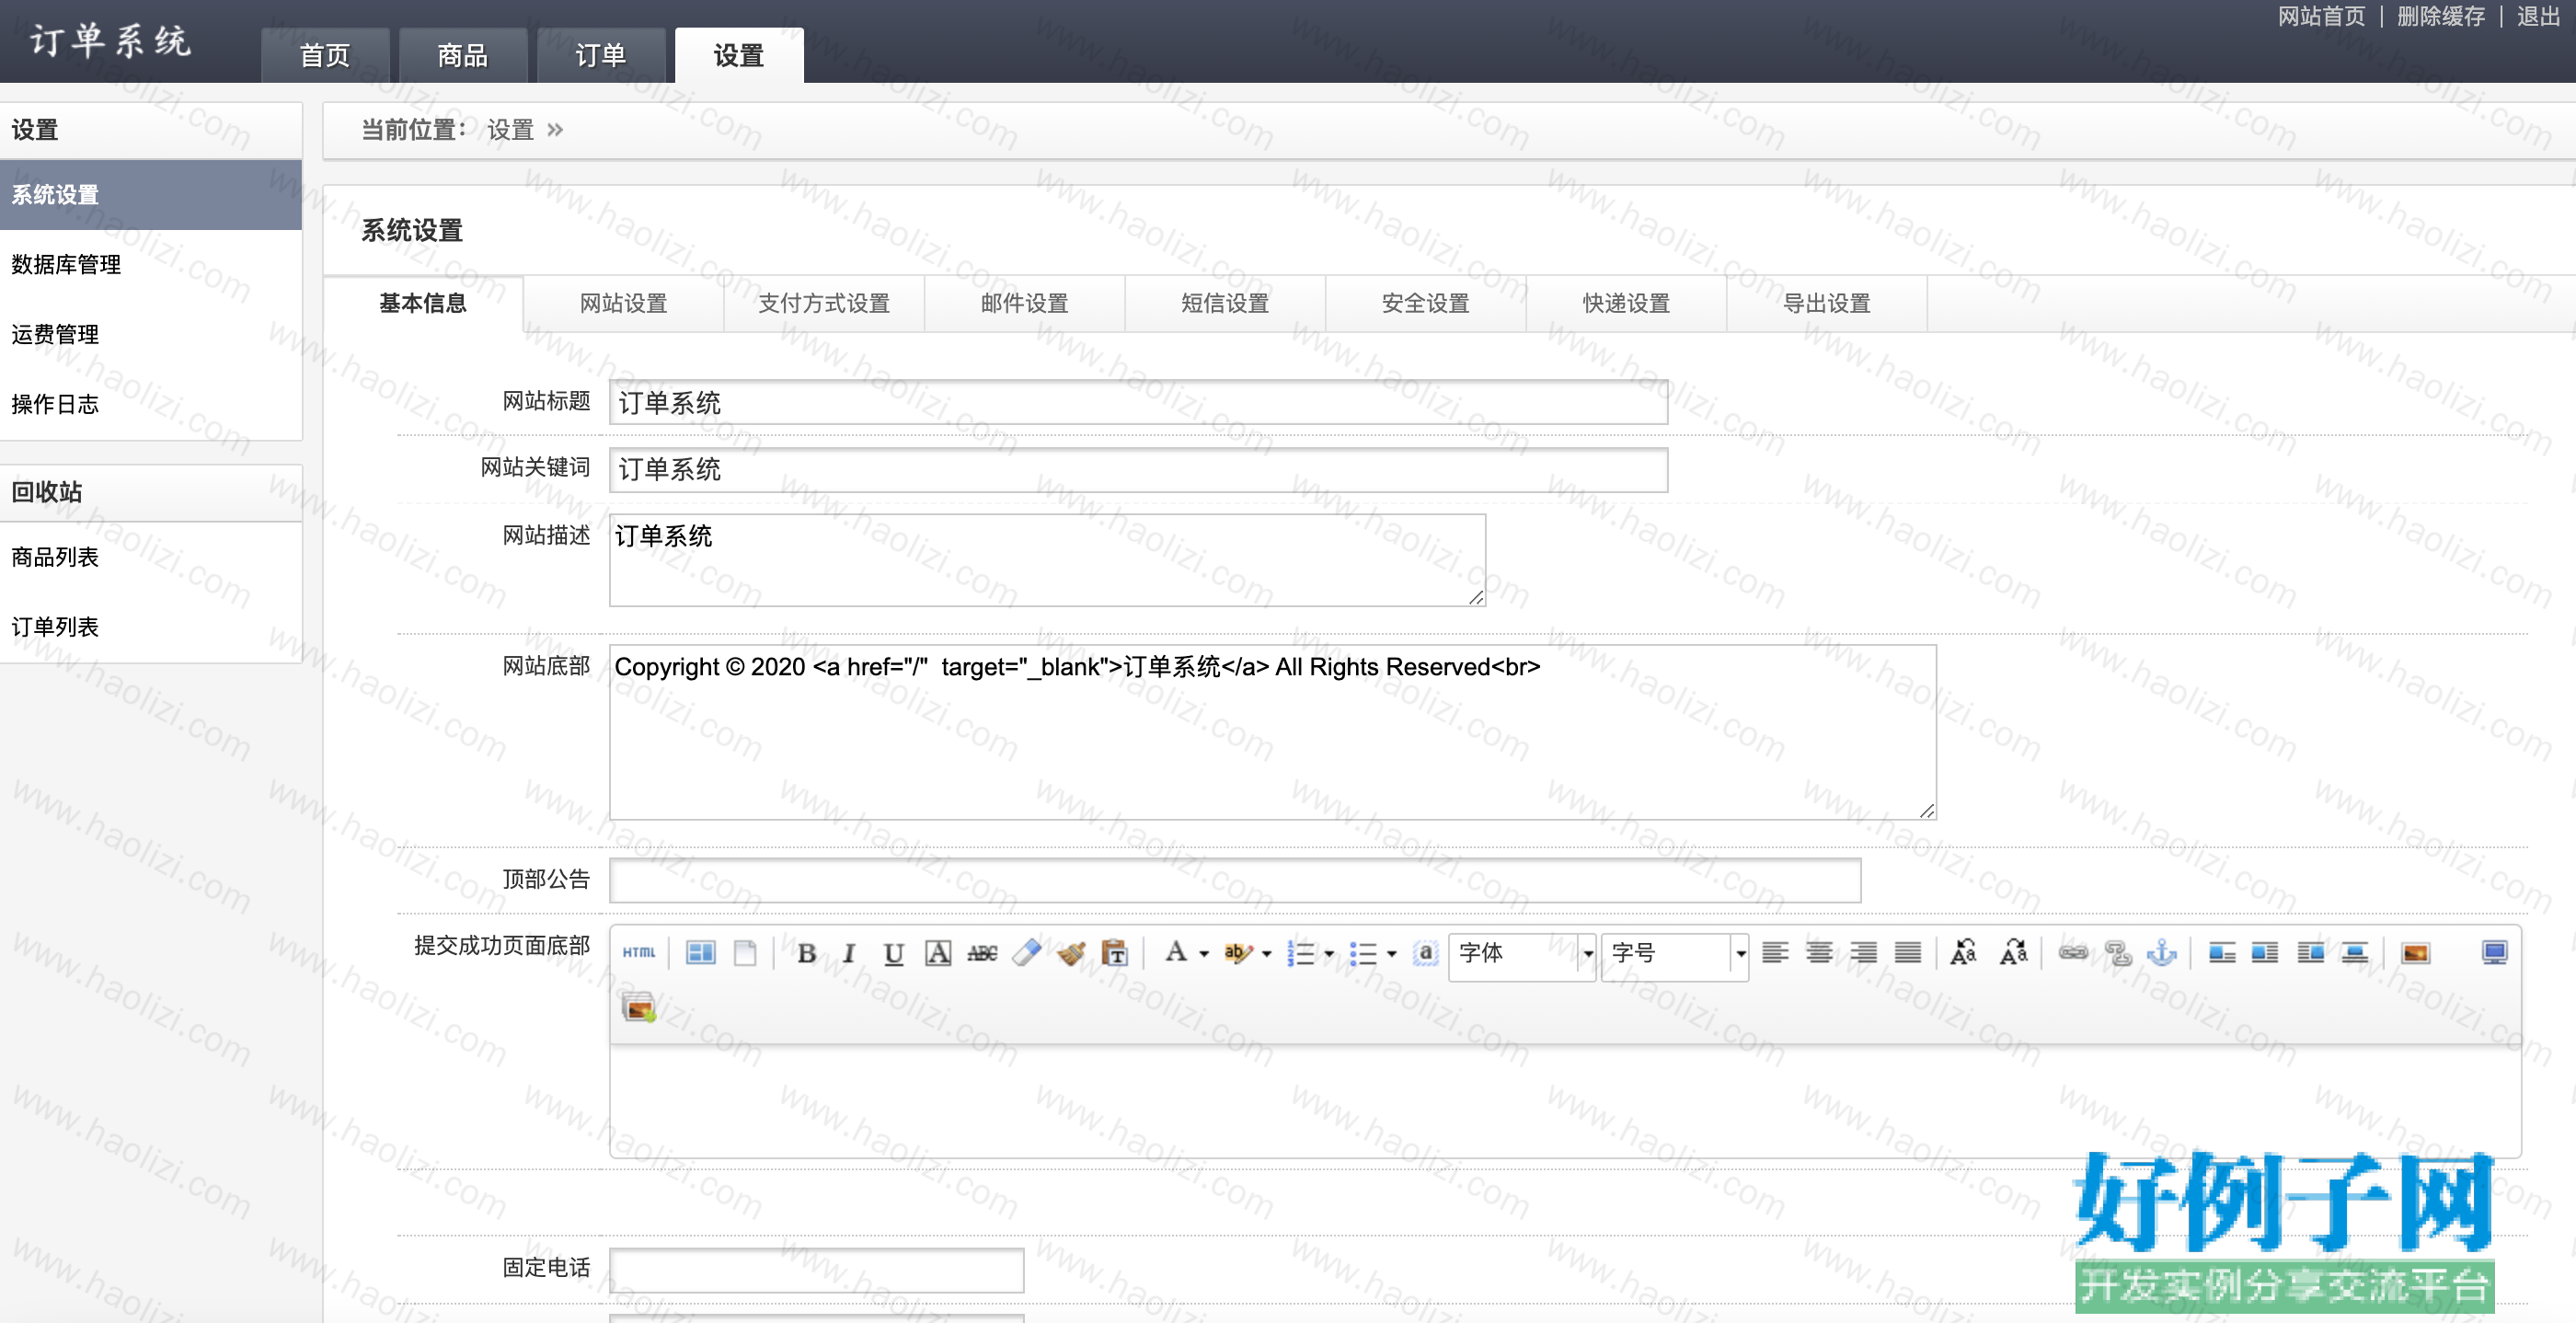Click the font border icon
Image resolution: width=2576 pixels, height=1323 pixels.
tap(937, 953)
